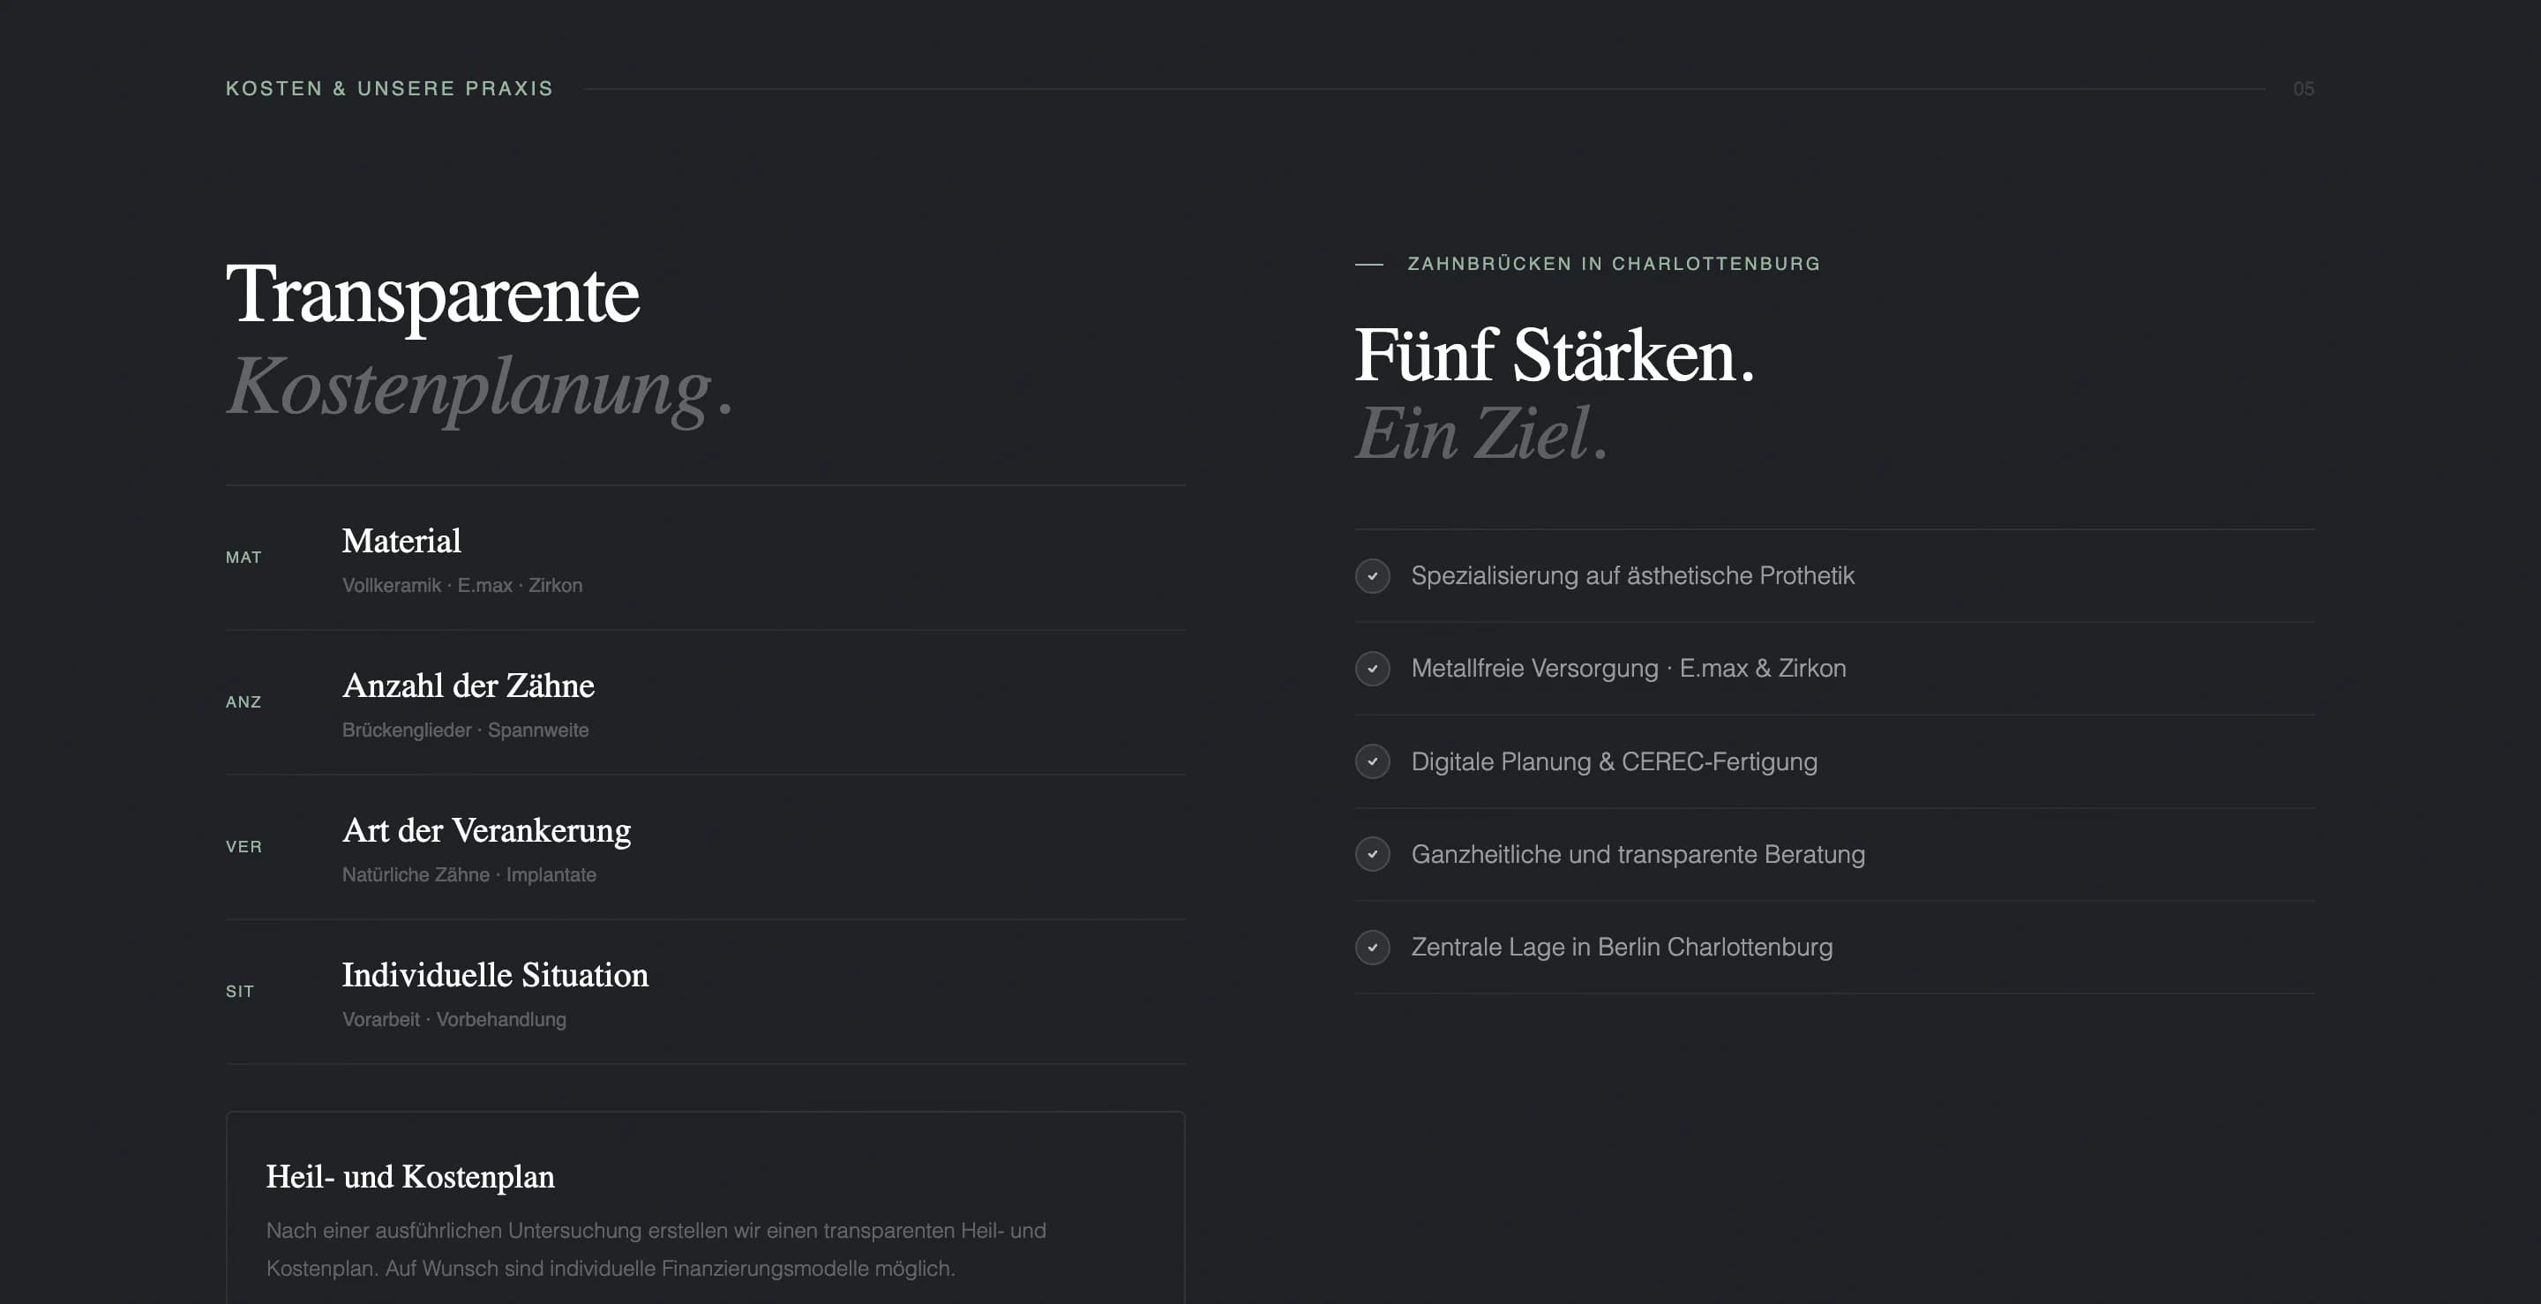This screenshot has width=2541, height=1304.
Task: Click the VER label tag
Action: click(244, 847)
